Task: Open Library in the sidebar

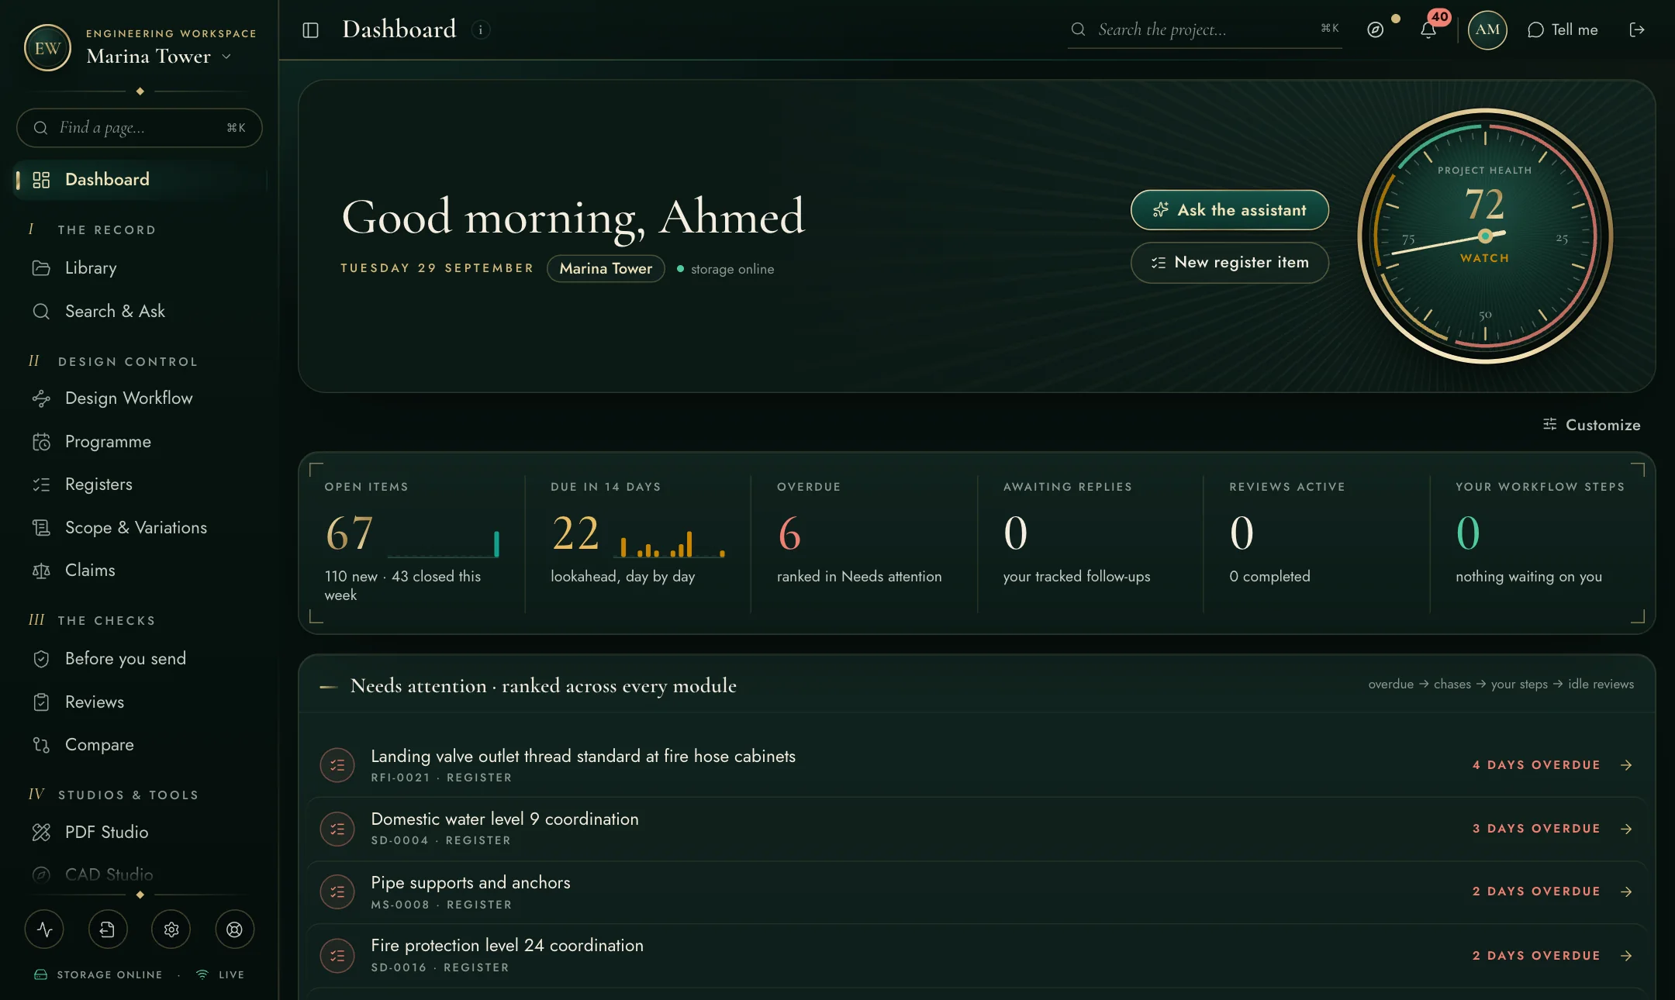Action: (x=140, y=268)
